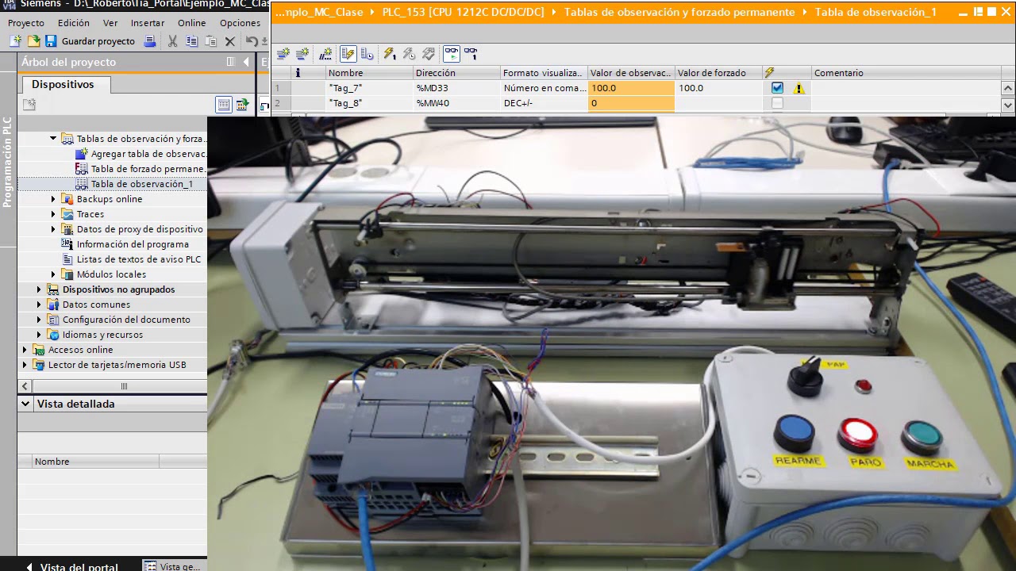Click the Undo arrow icon

(x=251, y=41)
